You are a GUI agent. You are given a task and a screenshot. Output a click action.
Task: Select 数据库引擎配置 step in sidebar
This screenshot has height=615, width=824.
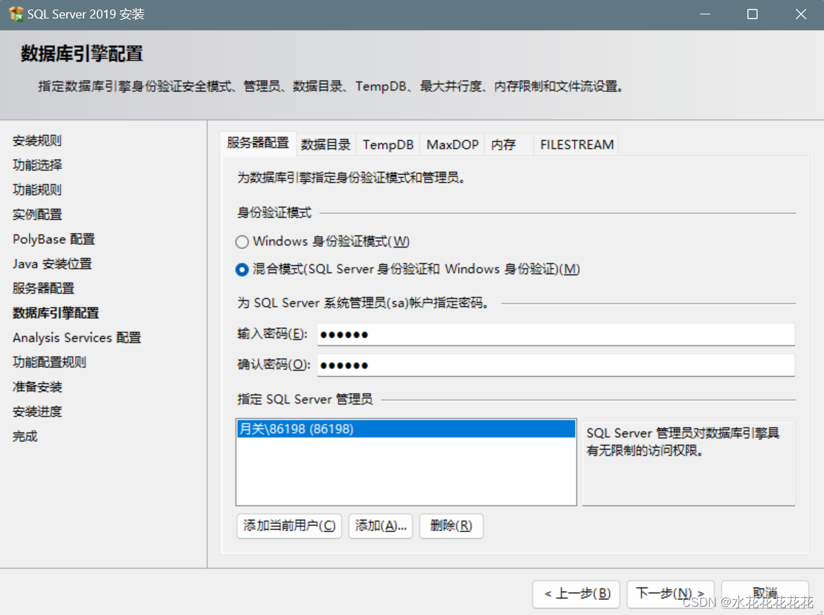pos(55,313)
